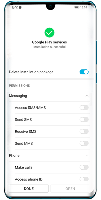Screen dimensions: 101x200
Task: Toggle the Receive SMS permission
Action: [x=84, y=131]
